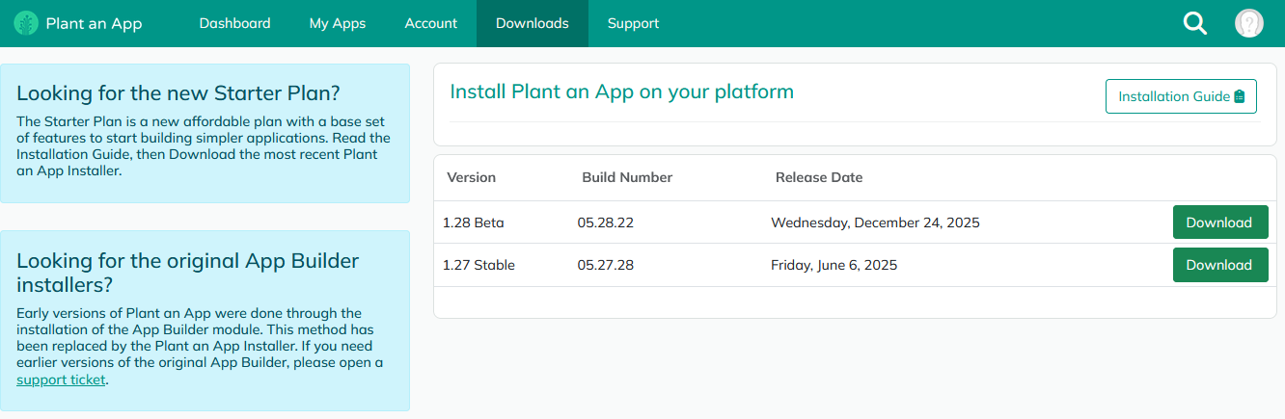Open the My Apps menu item
Viewport: 1285px width, 419px height.
[x=338, y=23]
